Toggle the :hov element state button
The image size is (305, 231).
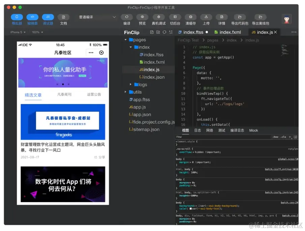(275, 137)
